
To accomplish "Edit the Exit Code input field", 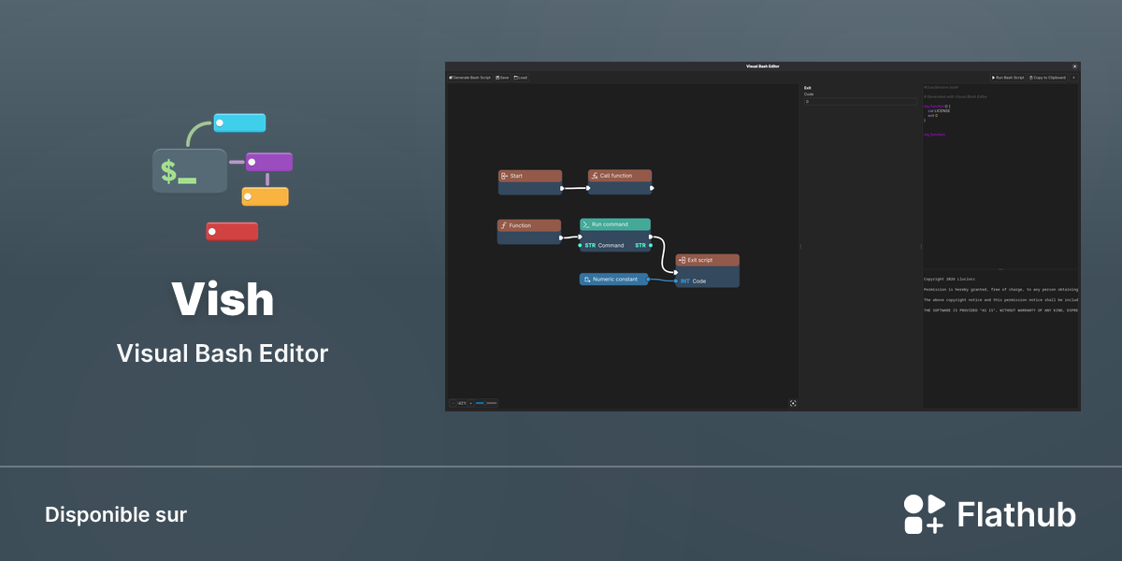I will coord(860,101).
